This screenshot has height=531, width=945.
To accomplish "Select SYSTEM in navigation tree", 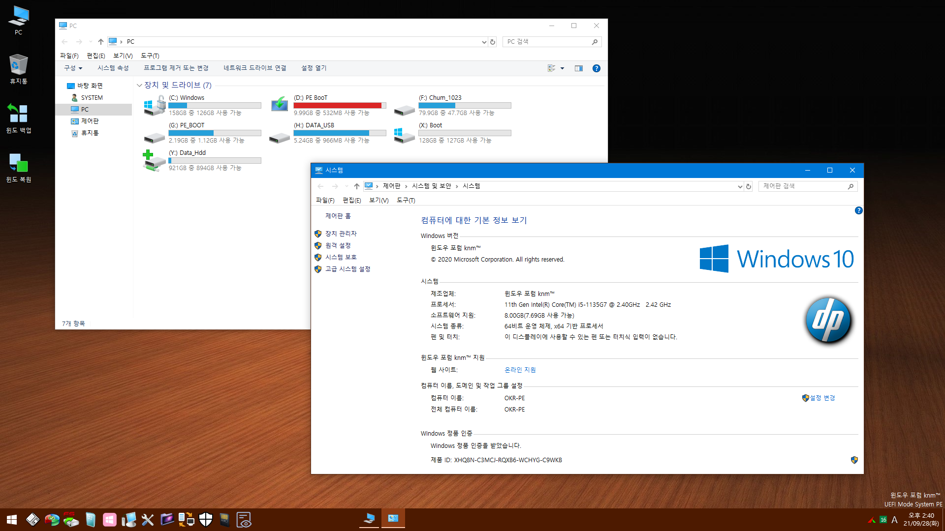I will [92, 98].
